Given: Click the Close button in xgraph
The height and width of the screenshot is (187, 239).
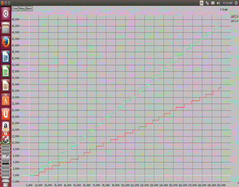Looking at the screenshot, I should pos(15,8).
